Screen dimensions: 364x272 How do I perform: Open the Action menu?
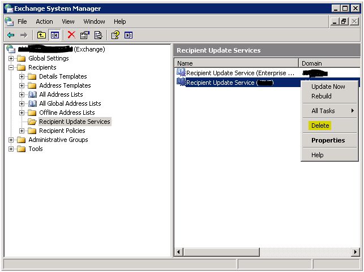click(x=44, y=21)
